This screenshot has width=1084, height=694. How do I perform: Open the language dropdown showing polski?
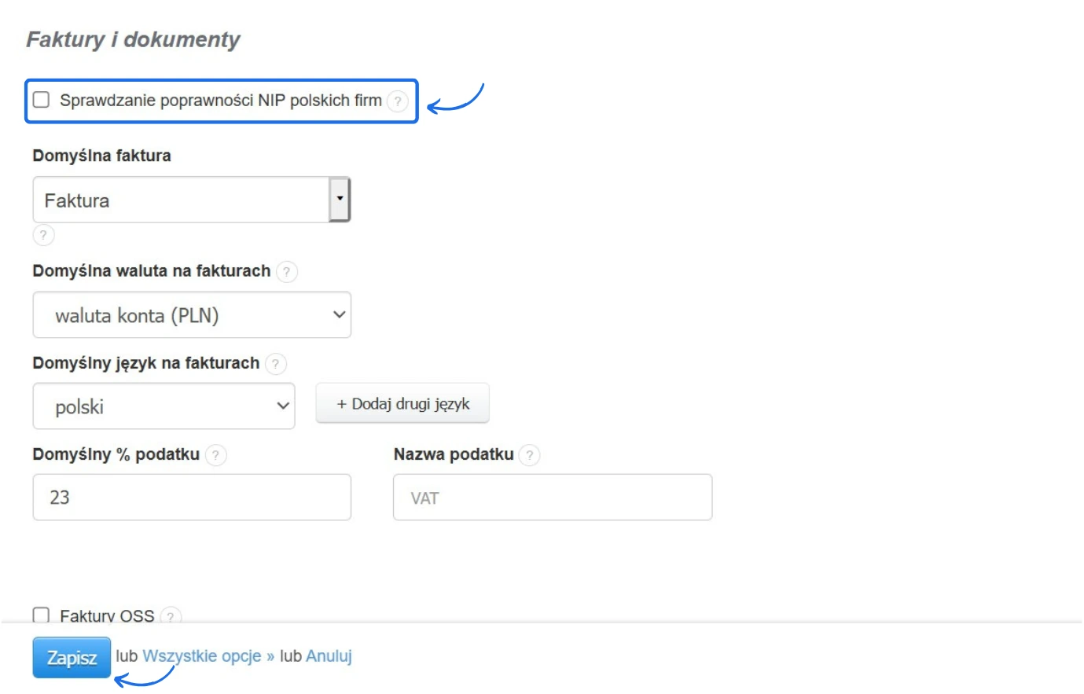pos(164,406)
